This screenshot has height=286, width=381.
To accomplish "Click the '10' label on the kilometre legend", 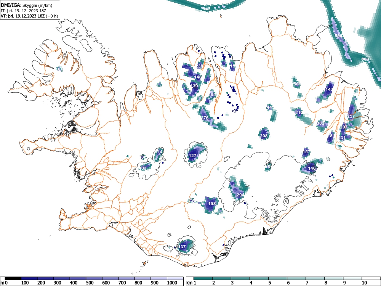I will [364, 283].
